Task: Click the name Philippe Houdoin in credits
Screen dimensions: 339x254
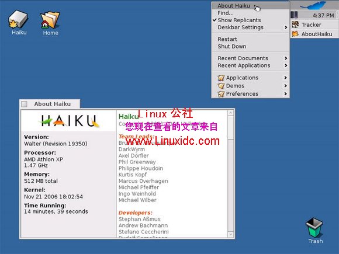Action: (x=141, y=168)
